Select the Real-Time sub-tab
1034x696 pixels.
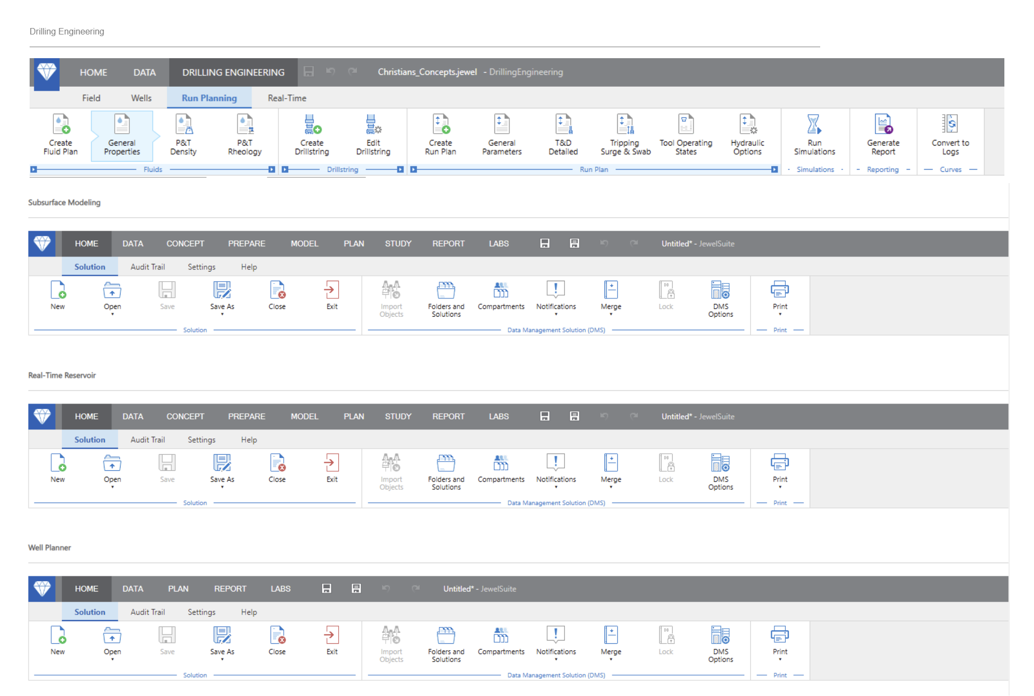(x=287, y=98)
